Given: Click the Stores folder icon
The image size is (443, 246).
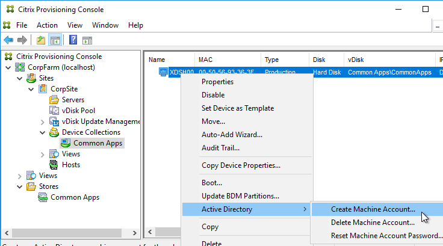Looking at the screenshot, I should 31,186.
